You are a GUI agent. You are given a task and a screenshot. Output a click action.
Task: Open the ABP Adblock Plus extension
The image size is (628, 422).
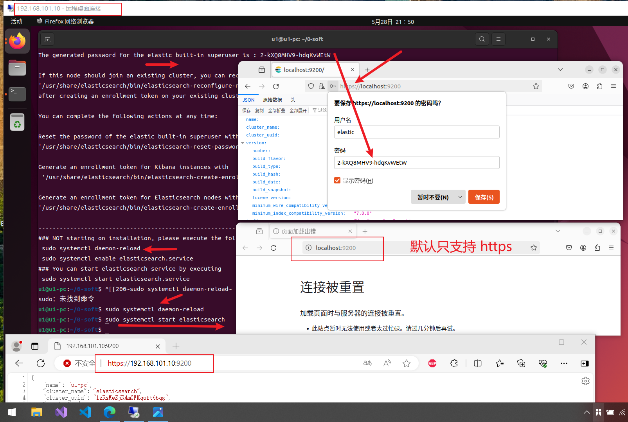pos(432,363)
